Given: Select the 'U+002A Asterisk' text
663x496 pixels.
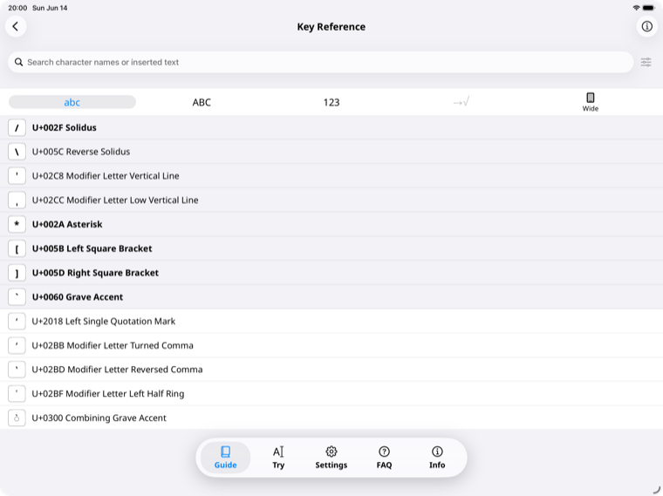Looking at the screenshot, I should pyautogui.click(x=67, y=224).
